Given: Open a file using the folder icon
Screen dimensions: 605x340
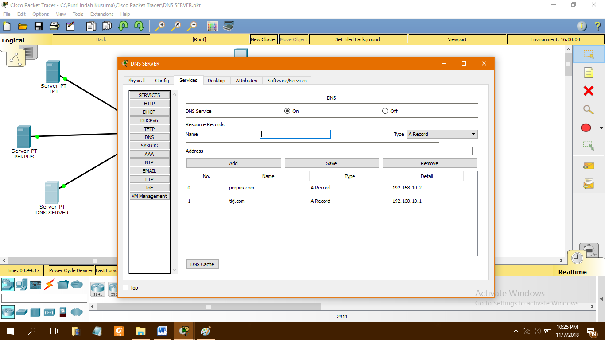Looking at the screenshot, I should 23,26.
